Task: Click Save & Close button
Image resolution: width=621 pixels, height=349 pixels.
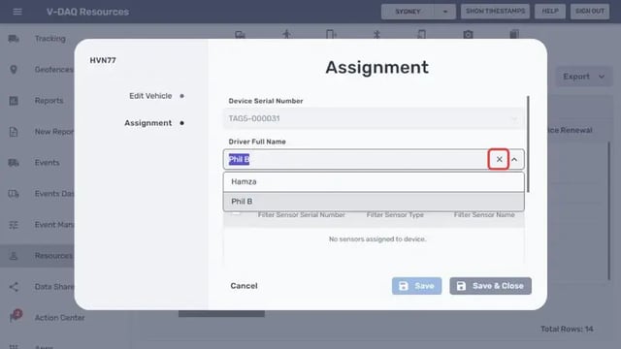Action: [490, 286]
